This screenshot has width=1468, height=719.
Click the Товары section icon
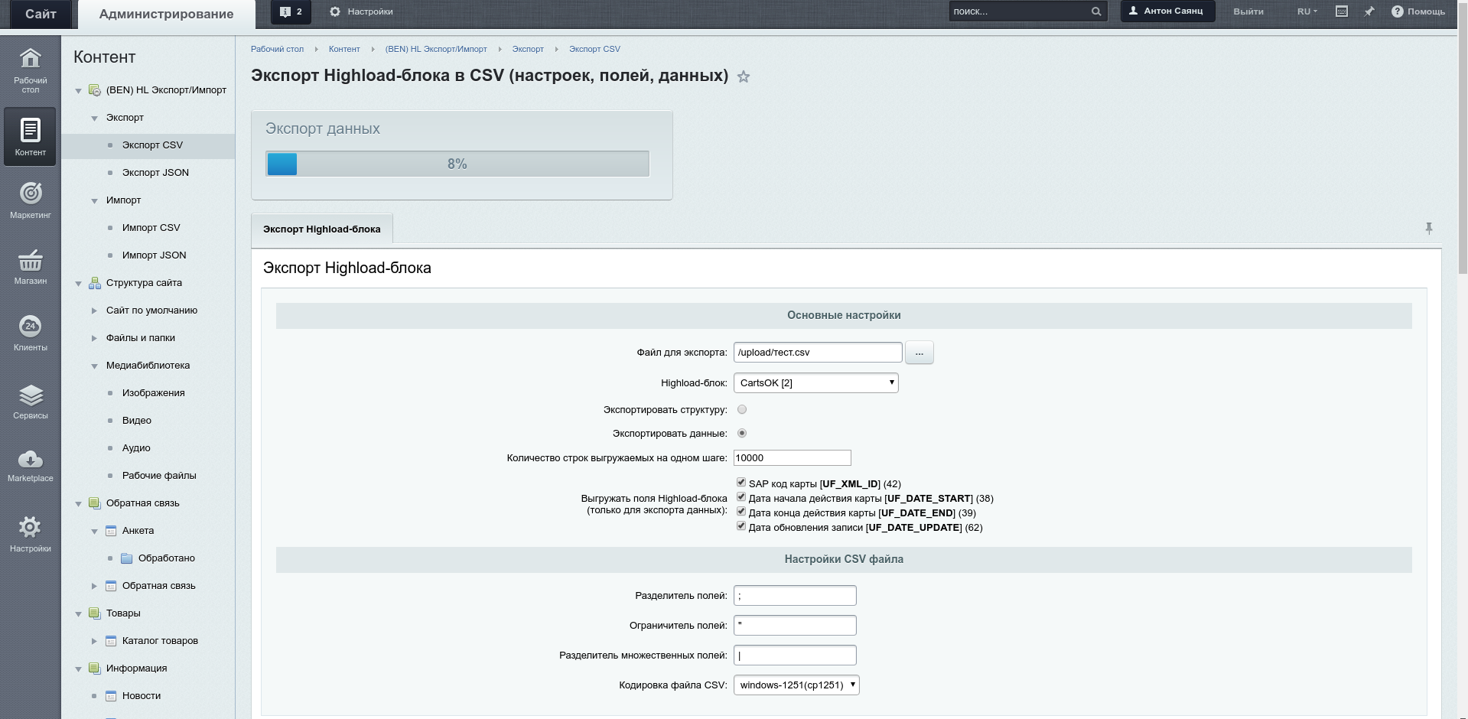point(95,613)
